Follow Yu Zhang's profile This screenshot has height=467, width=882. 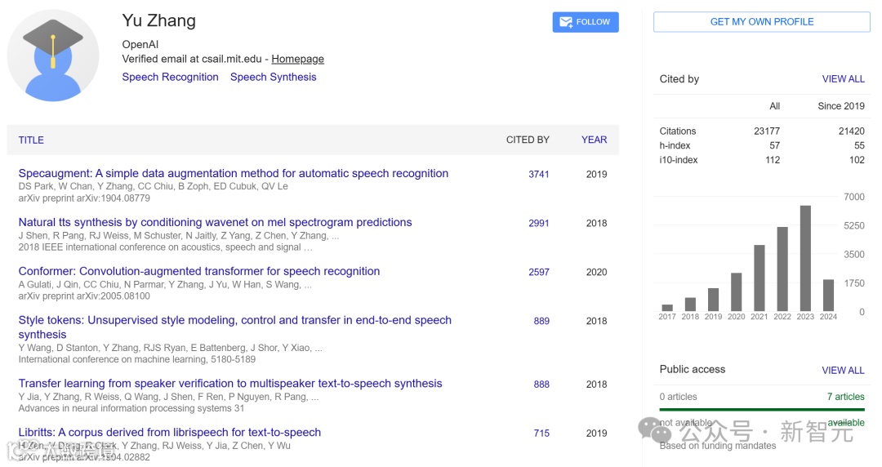(x=586, y=22)
